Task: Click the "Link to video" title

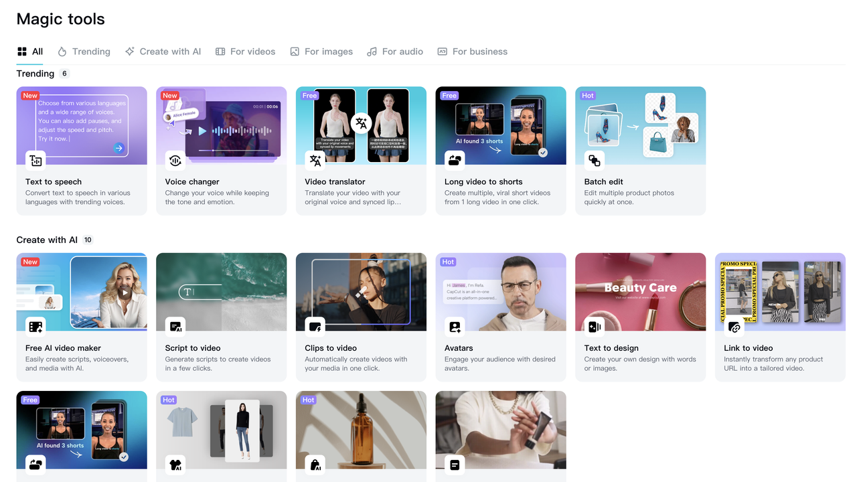Action: click(x=749, y=348)
